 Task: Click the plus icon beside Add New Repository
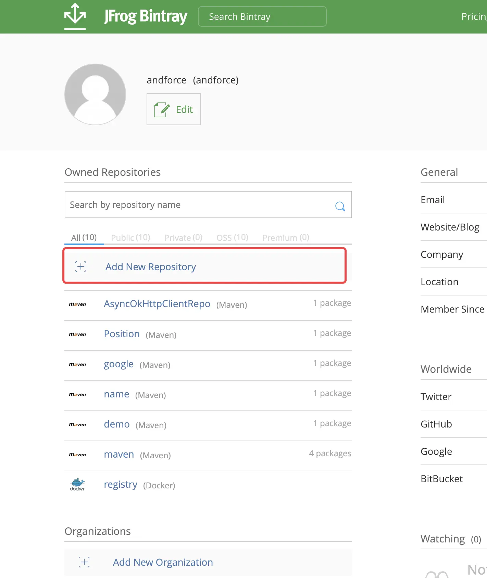coord(81,266)
